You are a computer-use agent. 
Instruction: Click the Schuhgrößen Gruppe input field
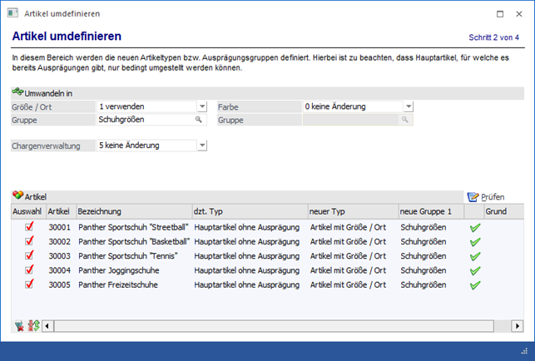[145, 120]
